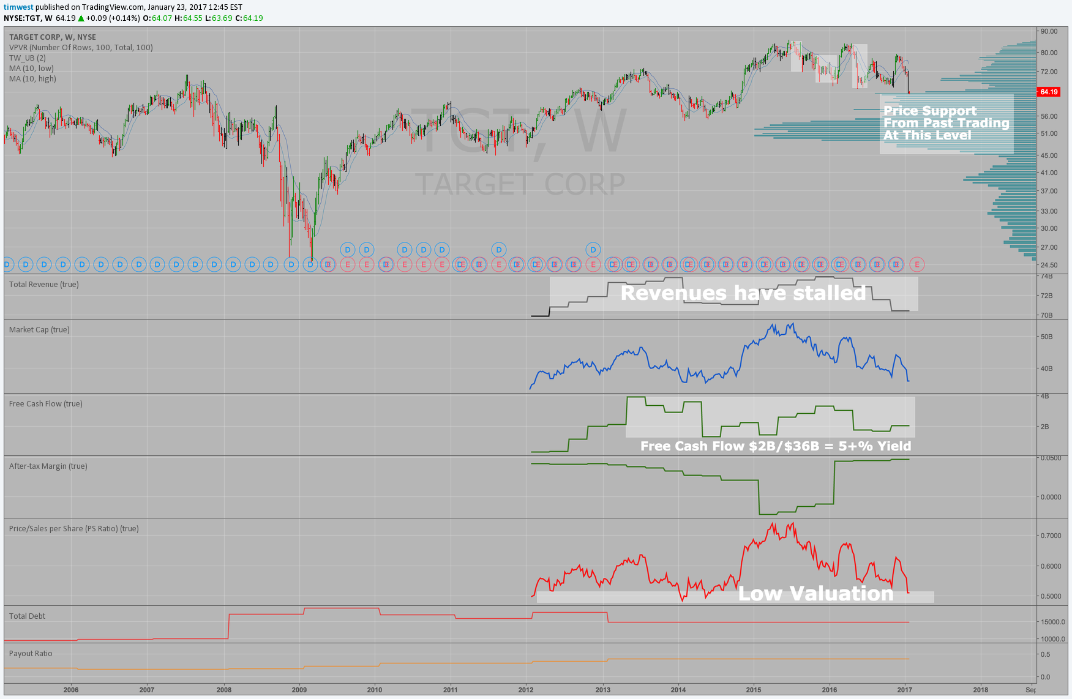1072x699 pixels.
Task: Select the VPVR indicator legend entry
Action: (x=81, y=48)
